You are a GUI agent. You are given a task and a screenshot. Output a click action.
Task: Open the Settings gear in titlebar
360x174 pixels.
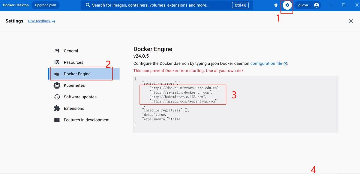287,5
